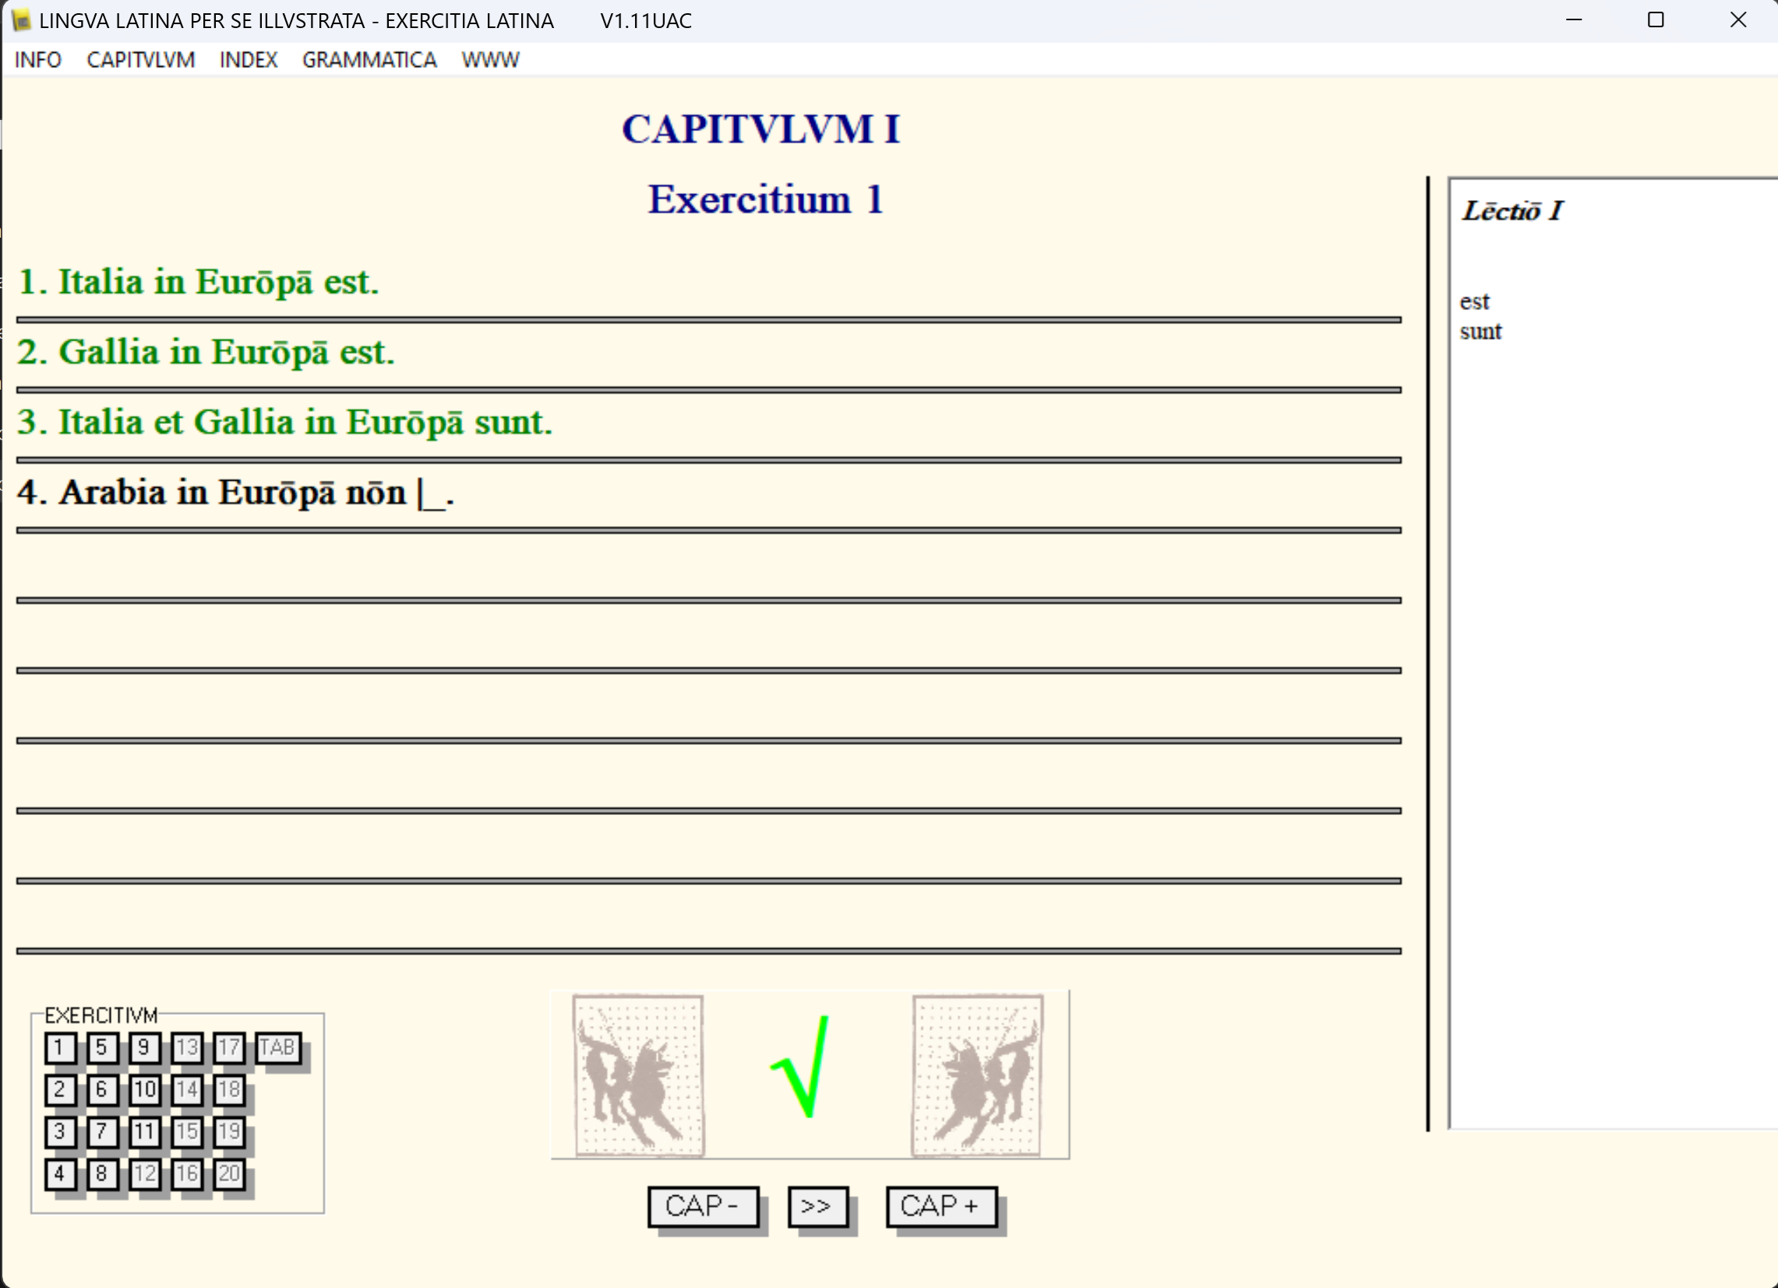The image size is (1778, 1288).
Task: Click the blank in sentence 4
Action: coord(432,496)
